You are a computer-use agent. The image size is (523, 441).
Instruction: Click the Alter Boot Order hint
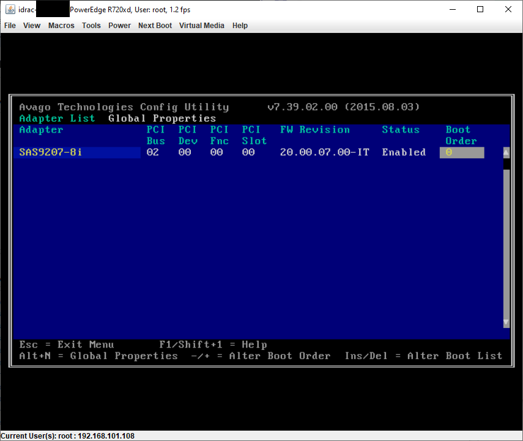click(261, 355)
